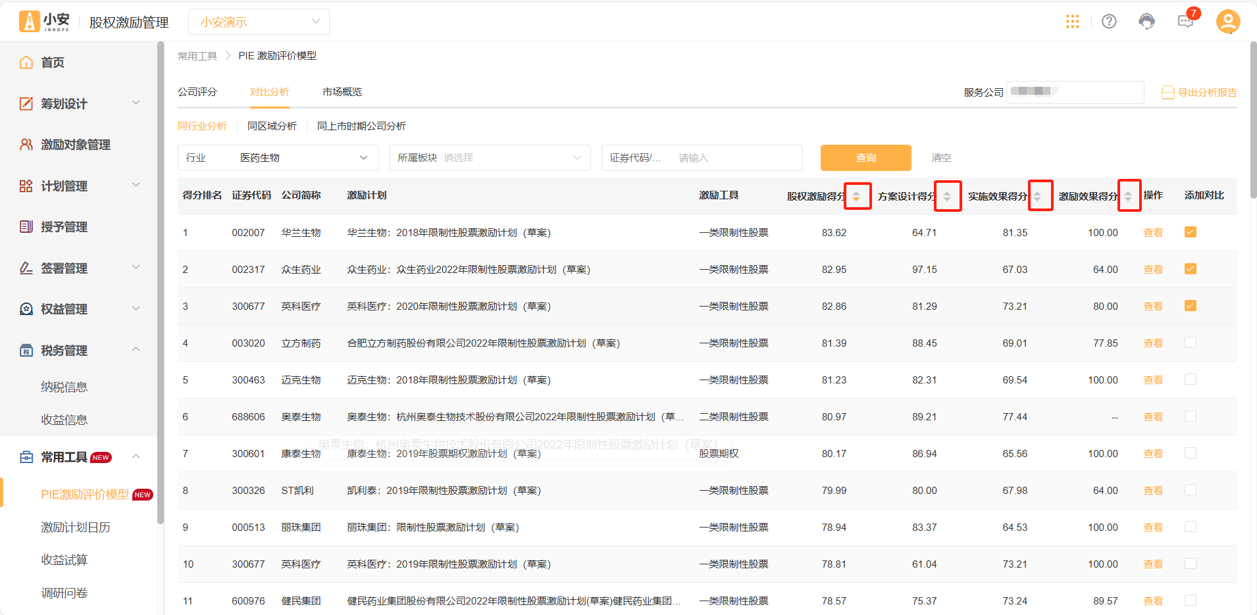This screenshot has height=615, width=1257.
Task: Collapse the 税务管理 menu chevron
Action: pyautogui.click(x=136, y=349)
